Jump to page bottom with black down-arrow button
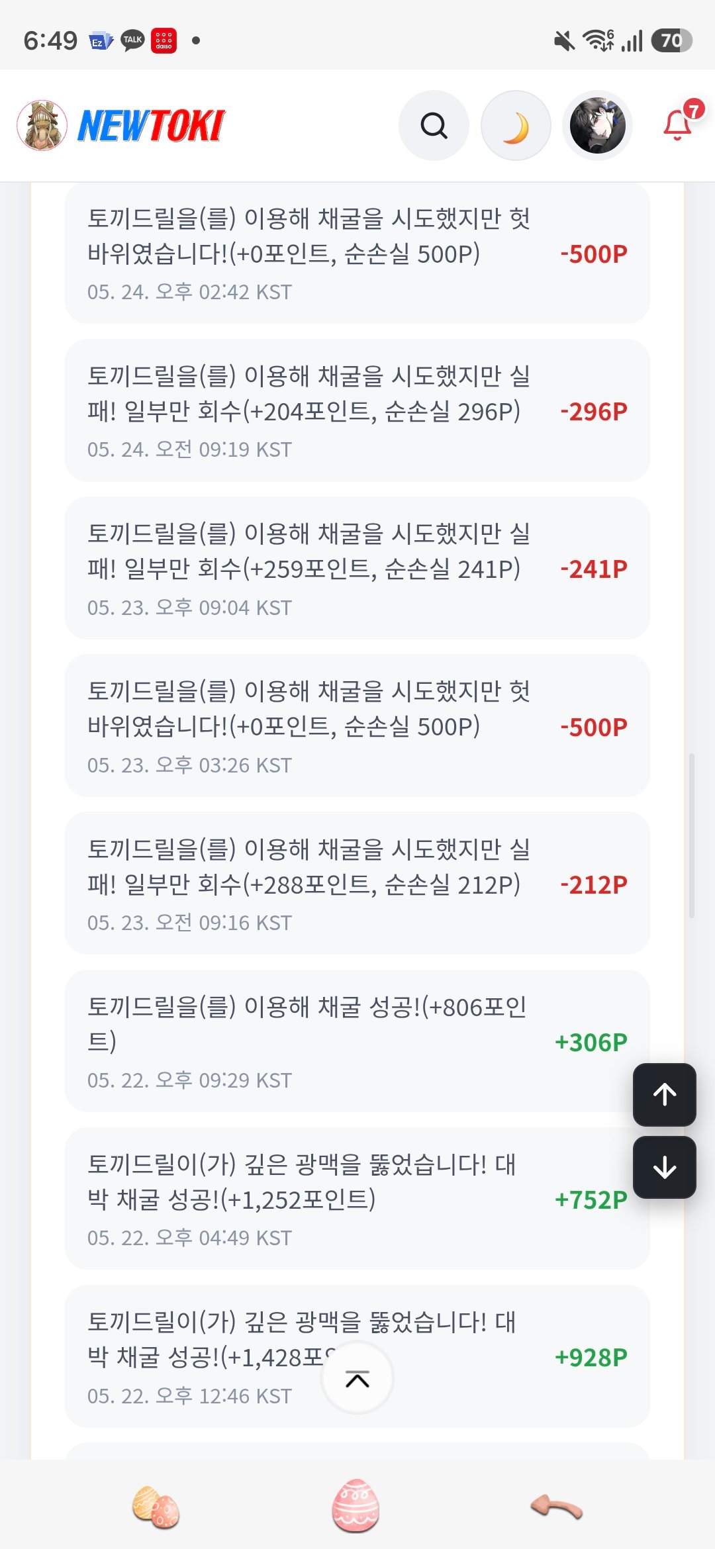The image size is (715, 1549). [665, 1168]
